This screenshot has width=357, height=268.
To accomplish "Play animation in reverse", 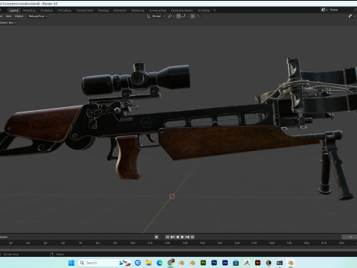I will [x=177, y=237].
